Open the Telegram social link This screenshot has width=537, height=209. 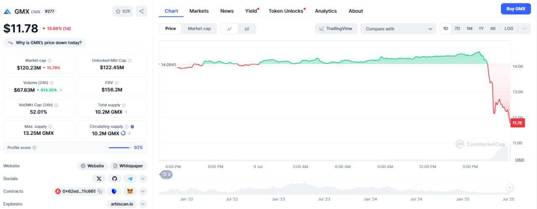pyautogui.click(x=130, y=178)
